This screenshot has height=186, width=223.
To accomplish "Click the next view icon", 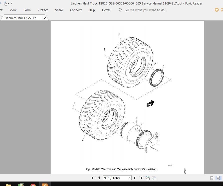I will pos(154,178).
